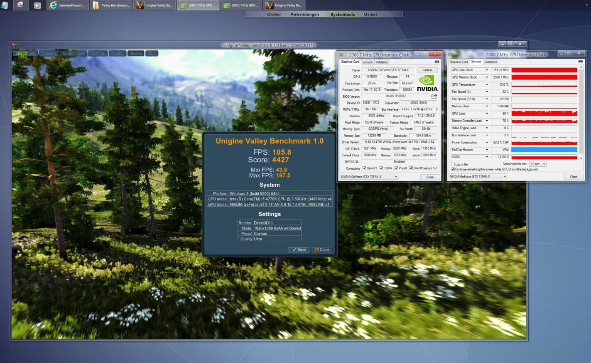
Task: Click GPU-Z title bar icon of Graphics Card window
Action: [341, 55]
